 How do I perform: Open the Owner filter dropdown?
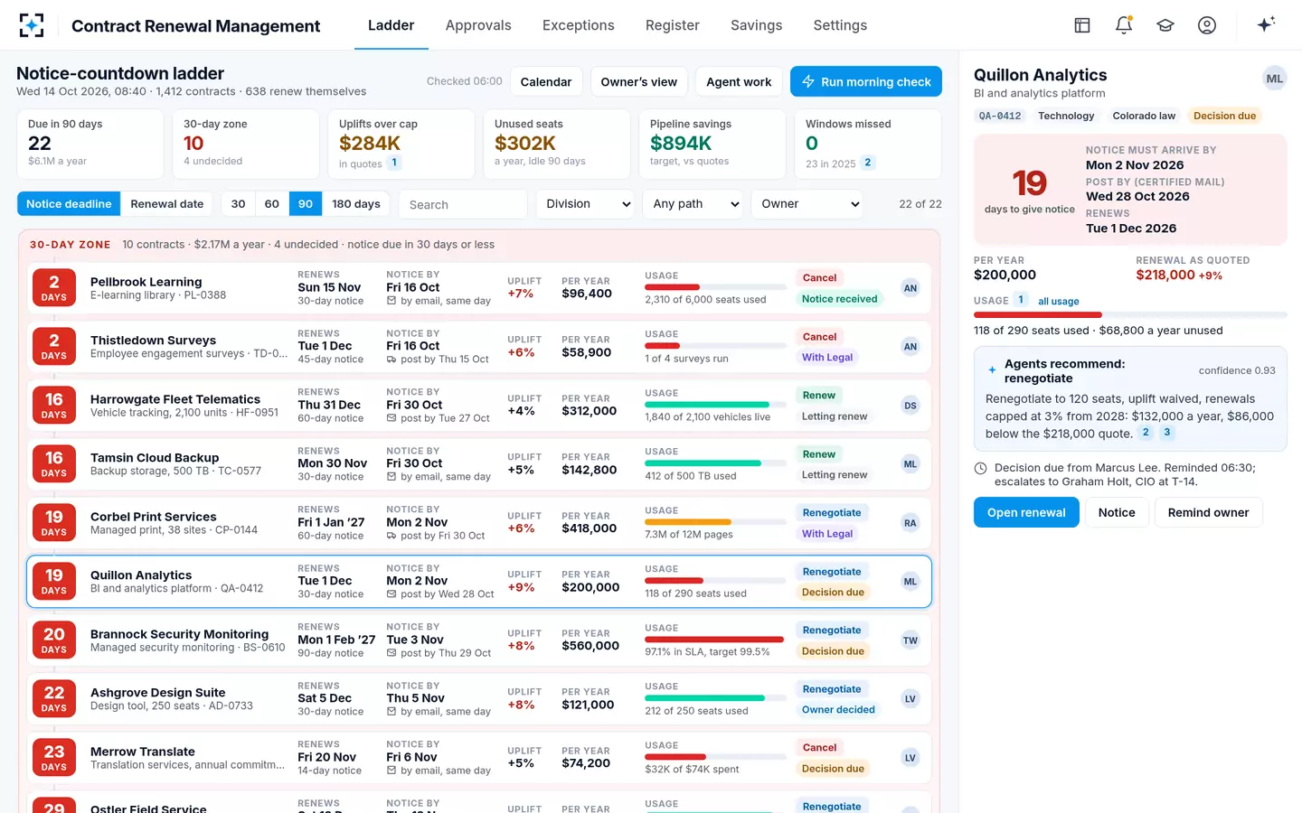(807, 204)
